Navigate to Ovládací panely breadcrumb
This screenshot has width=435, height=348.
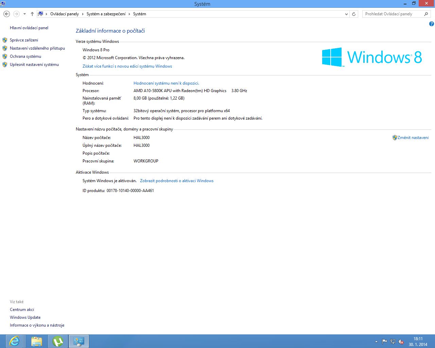(65, 14)
